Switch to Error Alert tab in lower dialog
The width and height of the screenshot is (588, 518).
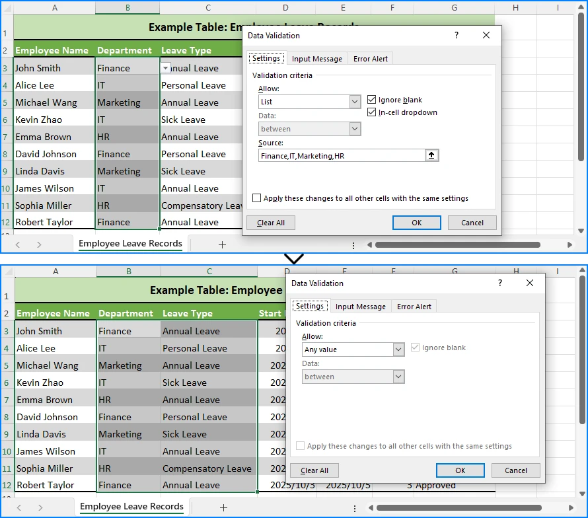[414, 307]
